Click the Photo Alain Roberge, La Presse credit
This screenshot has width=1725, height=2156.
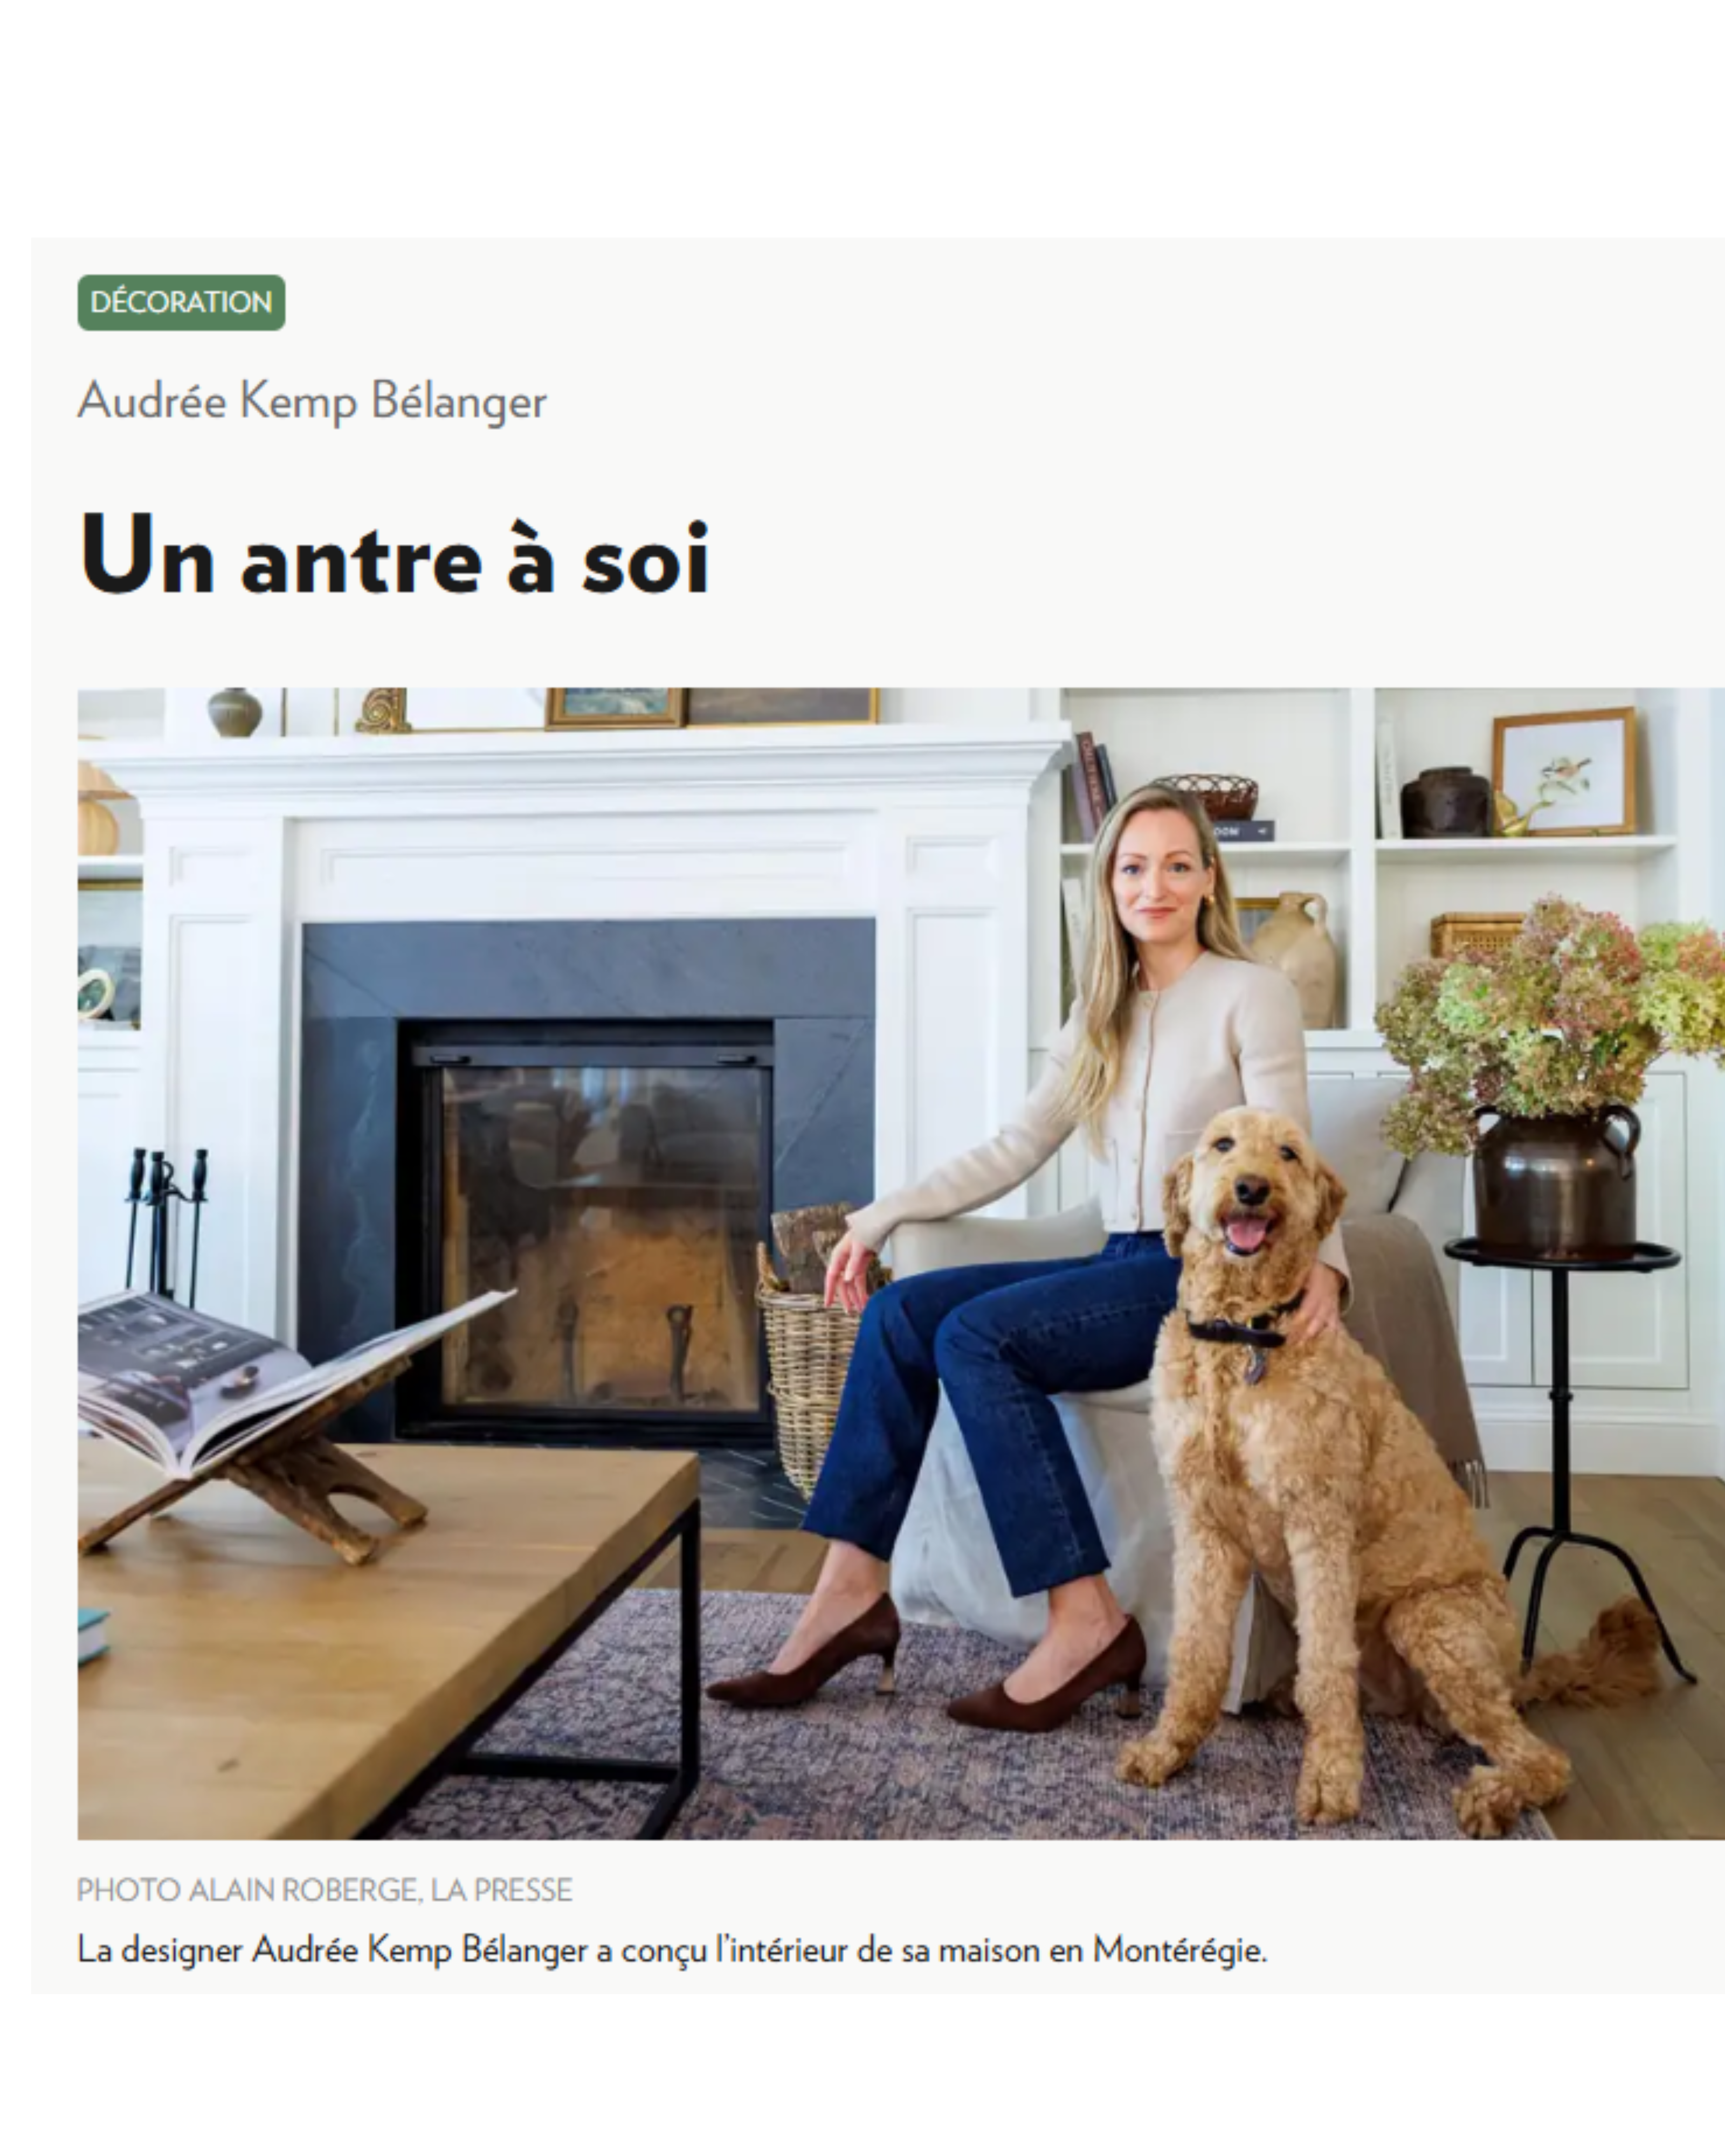[325, 1890]
